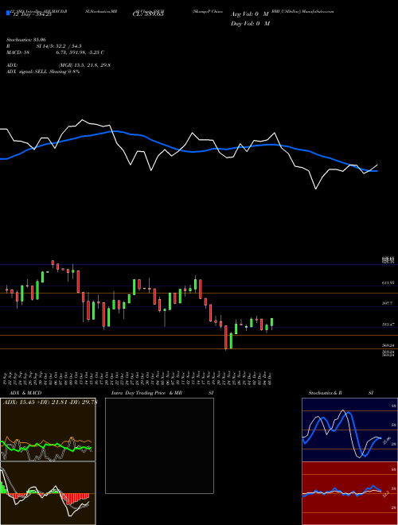Open the empty intraday trading price panel
398x525 pixels.
click(159, 445)
